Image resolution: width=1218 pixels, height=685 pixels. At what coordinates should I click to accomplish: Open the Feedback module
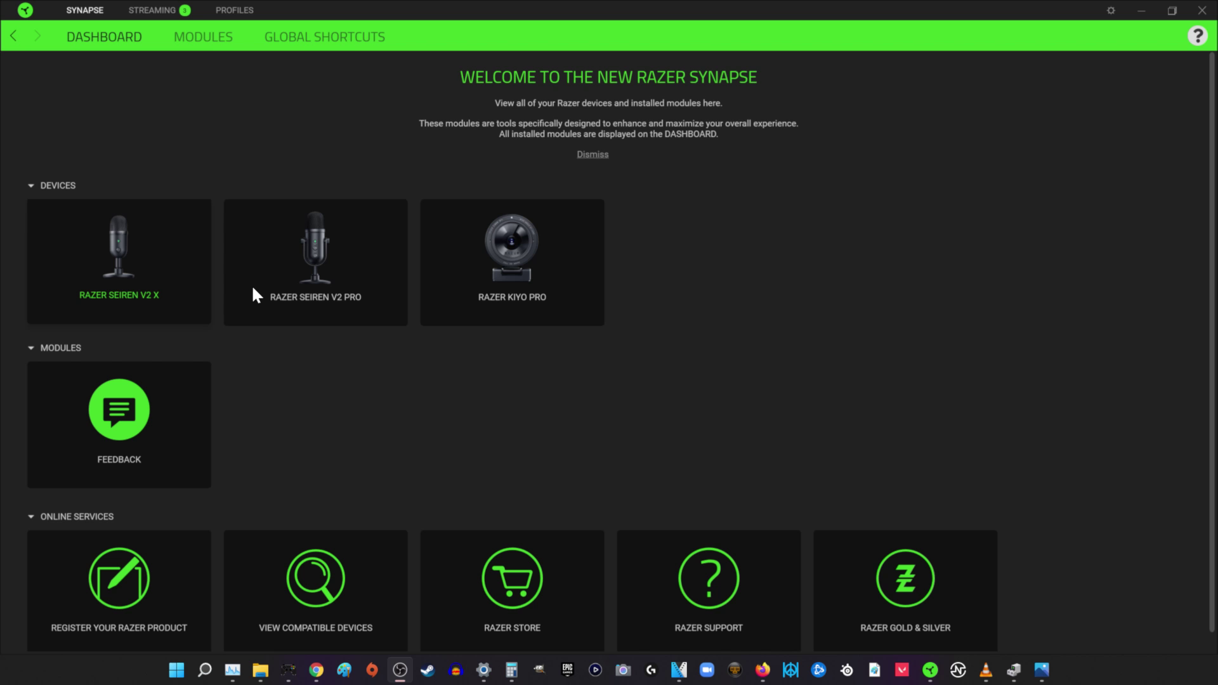[x=119, y=425]
